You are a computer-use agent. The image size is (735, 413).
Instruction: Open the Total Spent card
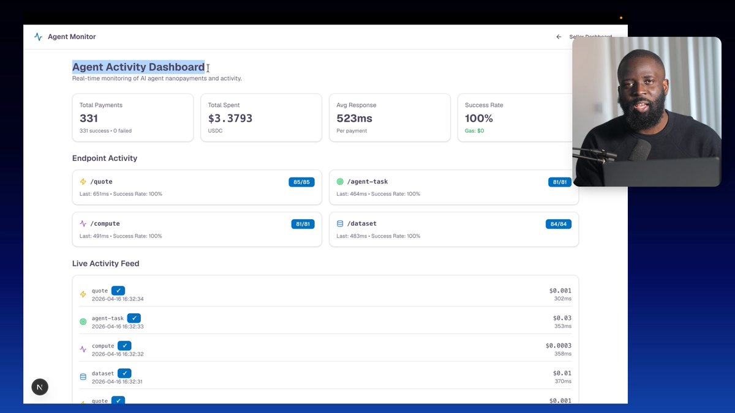pos(261,117)
